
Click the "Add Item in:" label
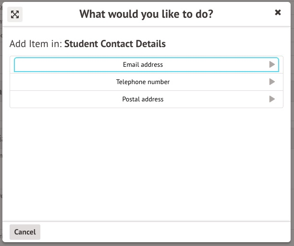click(36, 44)
